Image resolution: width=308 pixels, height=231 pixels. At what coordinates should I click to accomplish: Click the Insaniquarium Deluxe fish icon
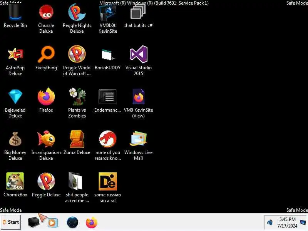point(46,139)
